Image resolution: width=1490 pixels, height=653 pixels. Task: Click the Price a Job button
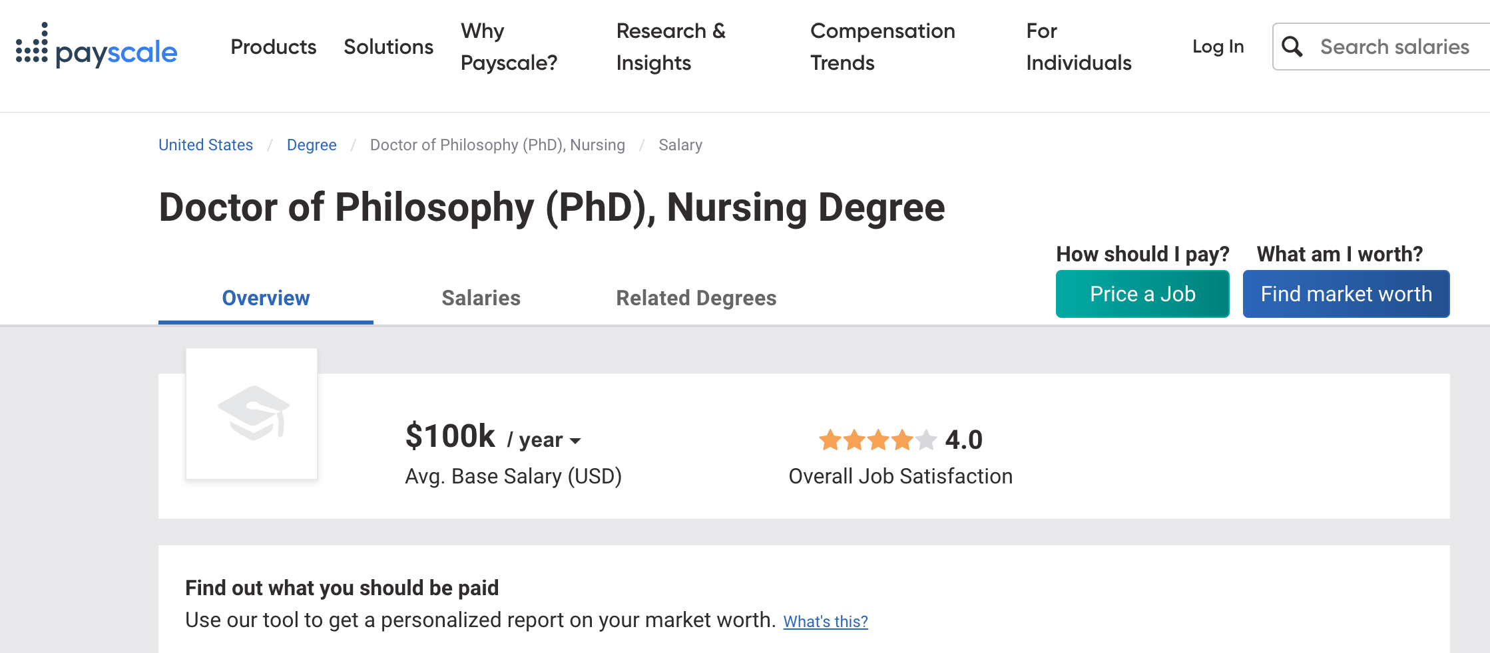pos(1142,294)
